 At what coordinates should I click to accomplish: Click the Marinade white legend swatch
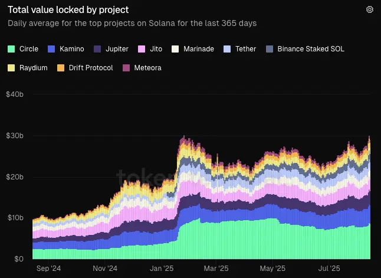[175, 49]
